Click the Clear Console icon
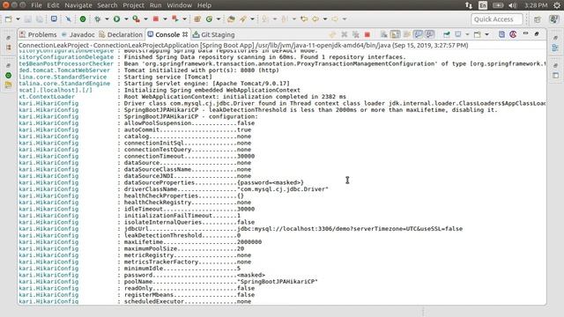This screenshot has height=317, width=564. 384,34
